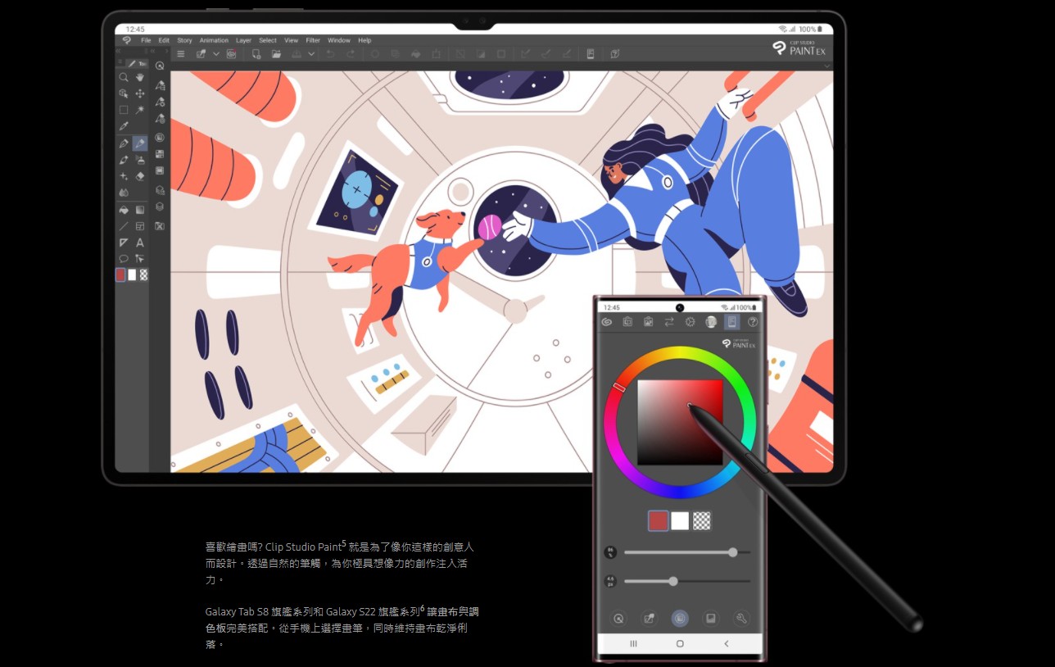This screenshot has width=1055, height=667.
Task: Open the View menu
Action: point(291,40)
